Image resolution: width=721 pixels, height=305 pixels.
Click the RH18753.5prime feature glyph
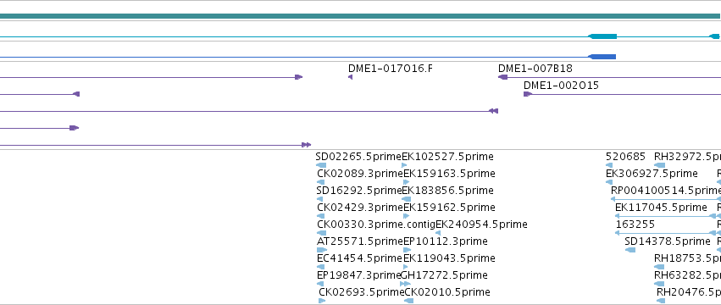coord(659,267)
